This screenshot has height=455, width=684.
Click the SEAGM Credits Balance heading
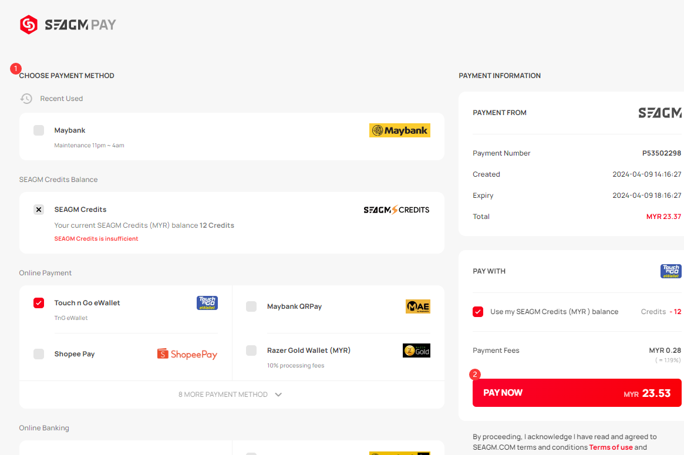(59, 180)
